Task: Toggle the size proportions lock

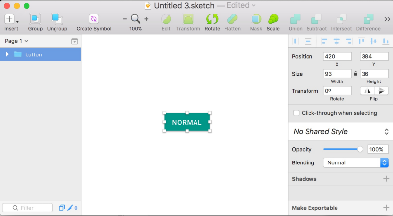Action: [356, 74]
